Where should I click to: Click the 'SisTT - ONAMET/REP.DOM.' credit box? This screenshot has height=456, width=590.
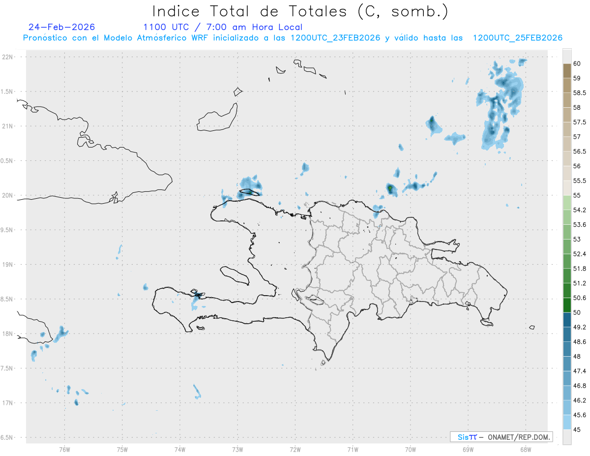click(x=501, y=437)
